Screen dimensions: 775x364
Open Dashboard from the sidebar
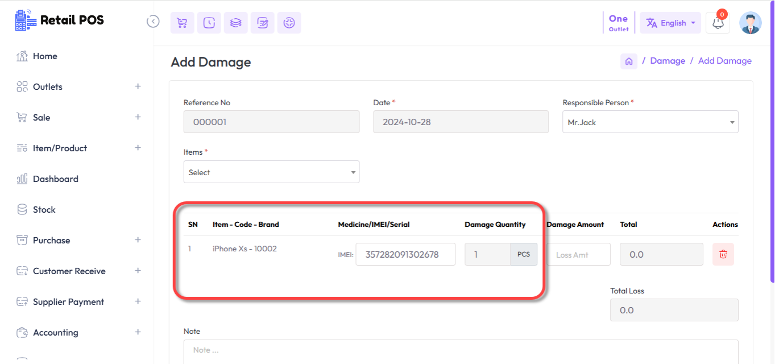(55, 179)
